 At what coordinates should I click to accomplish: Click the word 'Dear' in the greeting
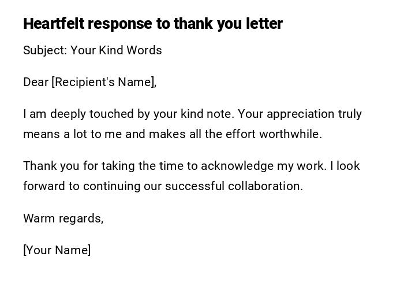[x=36, y=82]
